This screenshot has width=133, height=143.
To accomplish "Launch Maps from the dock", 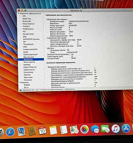I will click(74, 130).
